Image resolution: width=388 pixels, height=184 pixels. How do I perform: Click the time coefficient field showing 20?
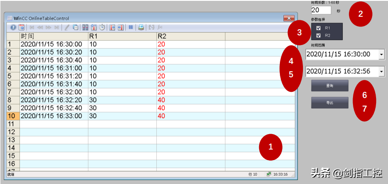point(321,10)
